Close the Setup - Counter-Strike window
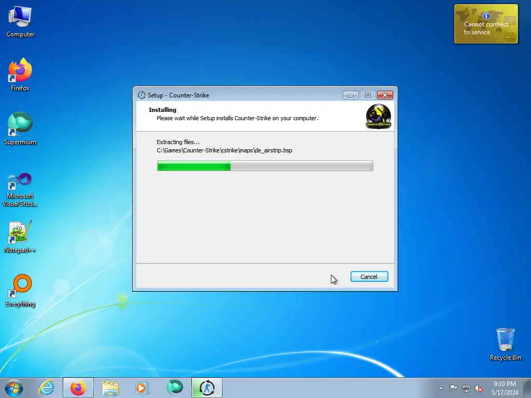This screenshot has height=398, width=531. point(385,95)
